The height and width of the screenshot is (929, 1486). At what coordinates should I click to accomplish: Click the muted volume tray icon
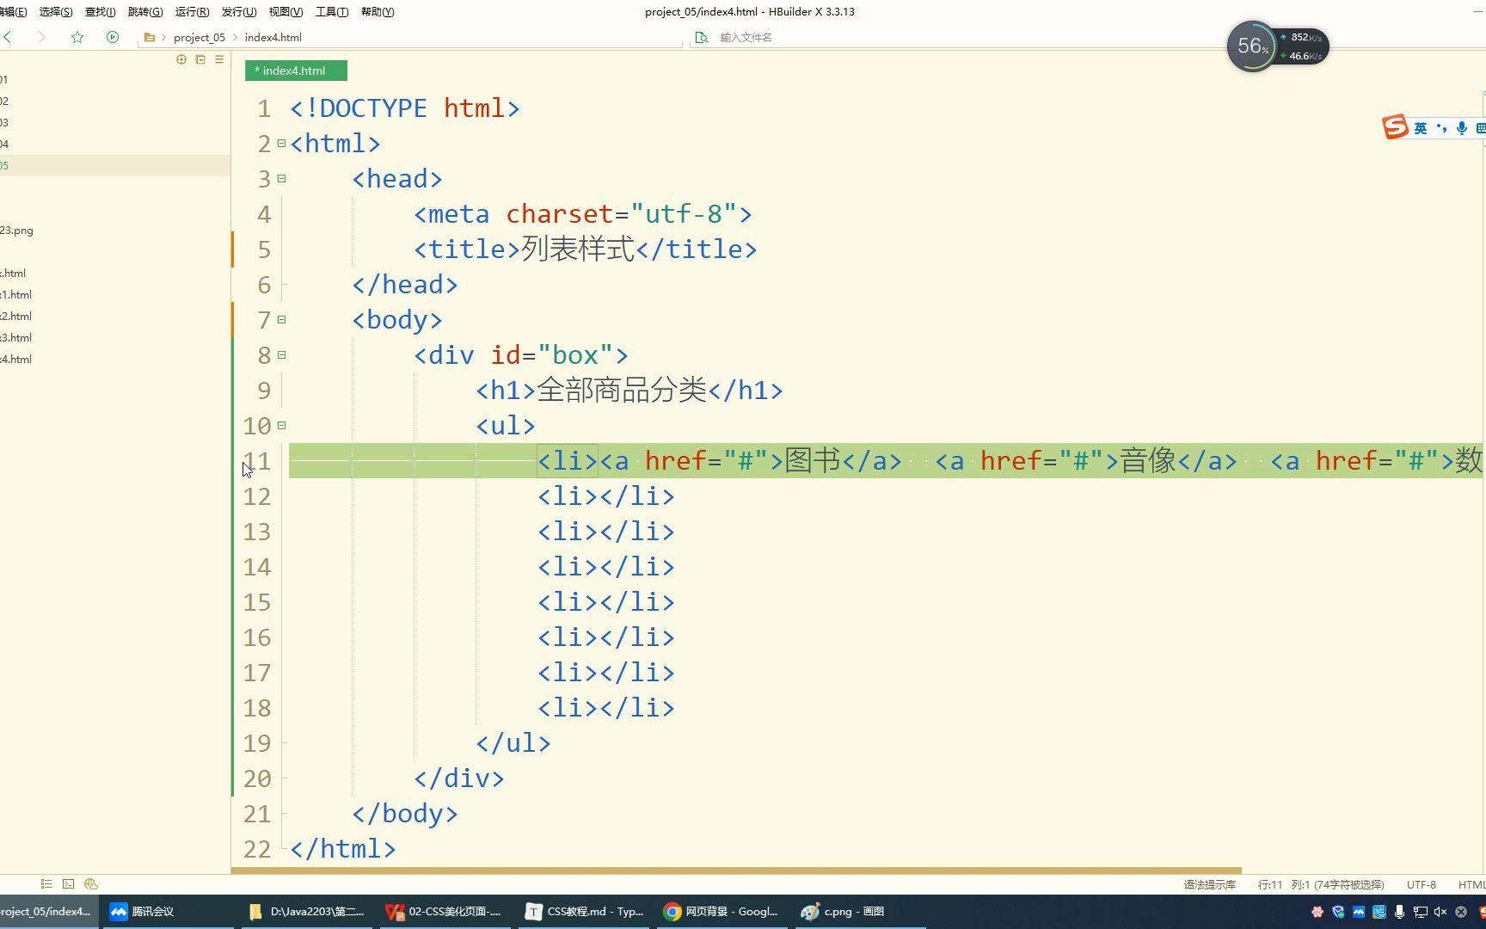click(1440, 912)
